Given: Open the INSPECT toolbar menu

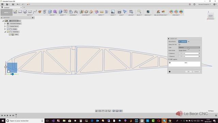Looking at the screenshot, I should point(101,15).
